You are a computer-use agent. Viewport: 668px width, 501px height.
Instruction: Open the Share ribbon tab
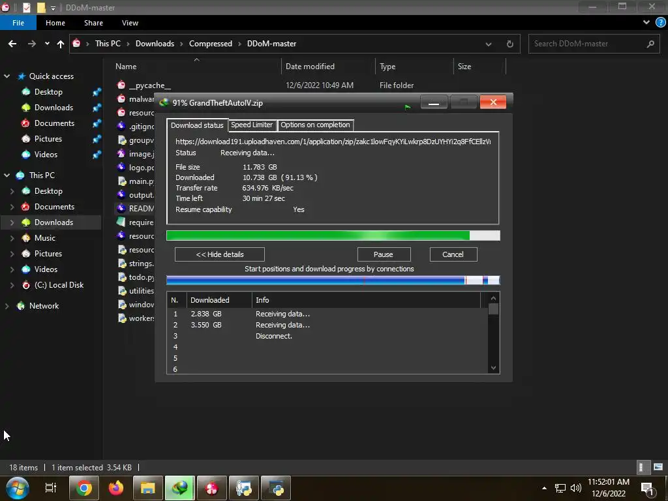[93, 23]
